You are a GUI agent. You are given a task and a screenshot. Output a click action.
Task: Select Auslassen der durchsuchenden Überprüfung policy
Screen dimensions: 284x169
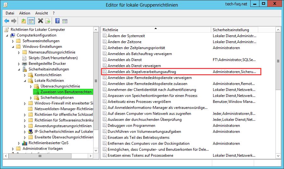coord(145,119)
